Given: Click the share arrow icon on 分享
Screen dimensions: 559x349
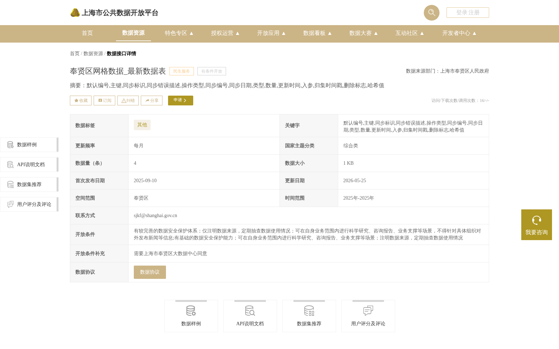Looking at the screenshot, I should click(x=147, y=101).
